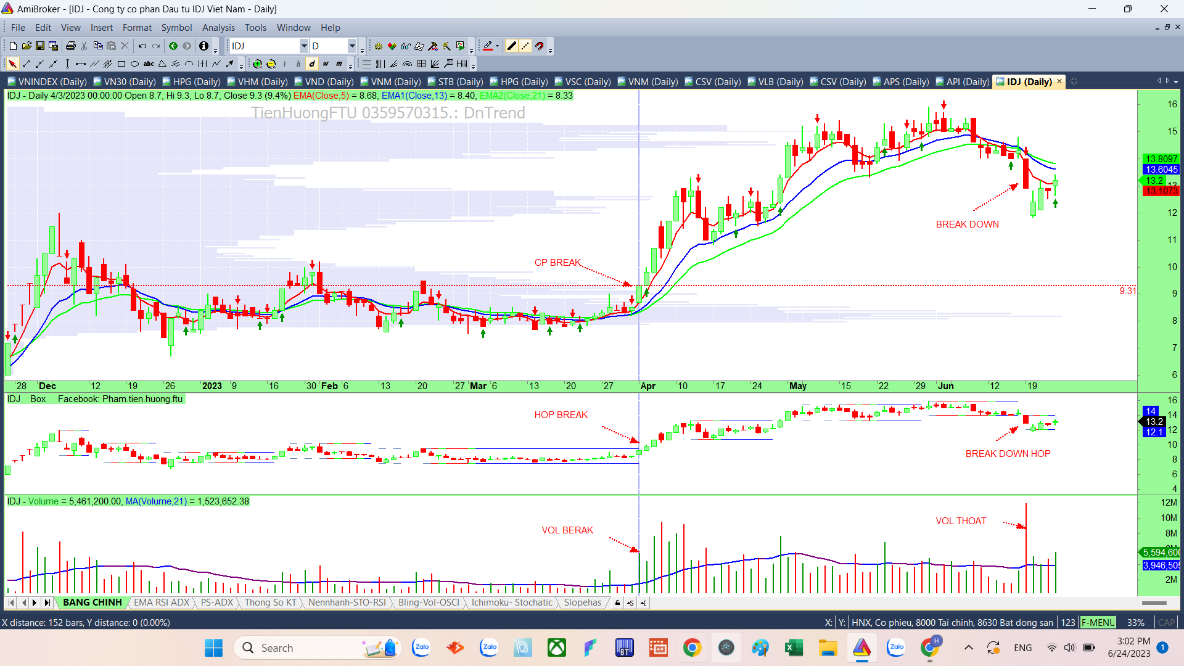Expand the line color picker arrow
The width and height of the screenshot is (1184, 666).
tap(497, 46)
